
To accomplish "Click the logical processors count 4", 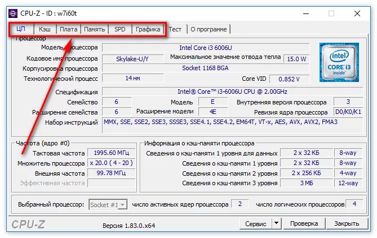I will [354, 204].
